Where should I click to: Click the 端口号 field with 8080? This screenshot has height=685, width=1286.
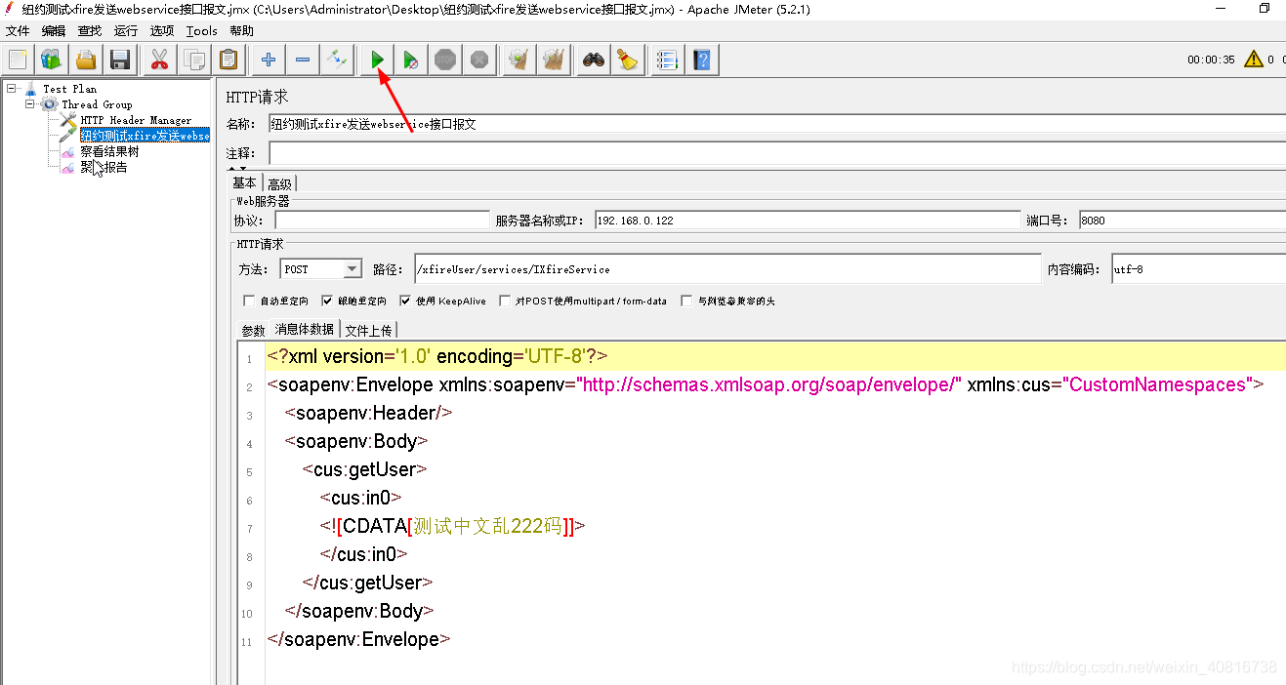click(x=1182, y=221)
